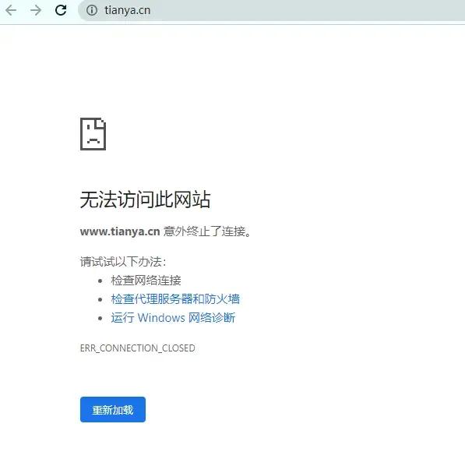Click the browser back arrow
Image resolution: width=465 pixels, height=452 pixels.
[11, 10]
